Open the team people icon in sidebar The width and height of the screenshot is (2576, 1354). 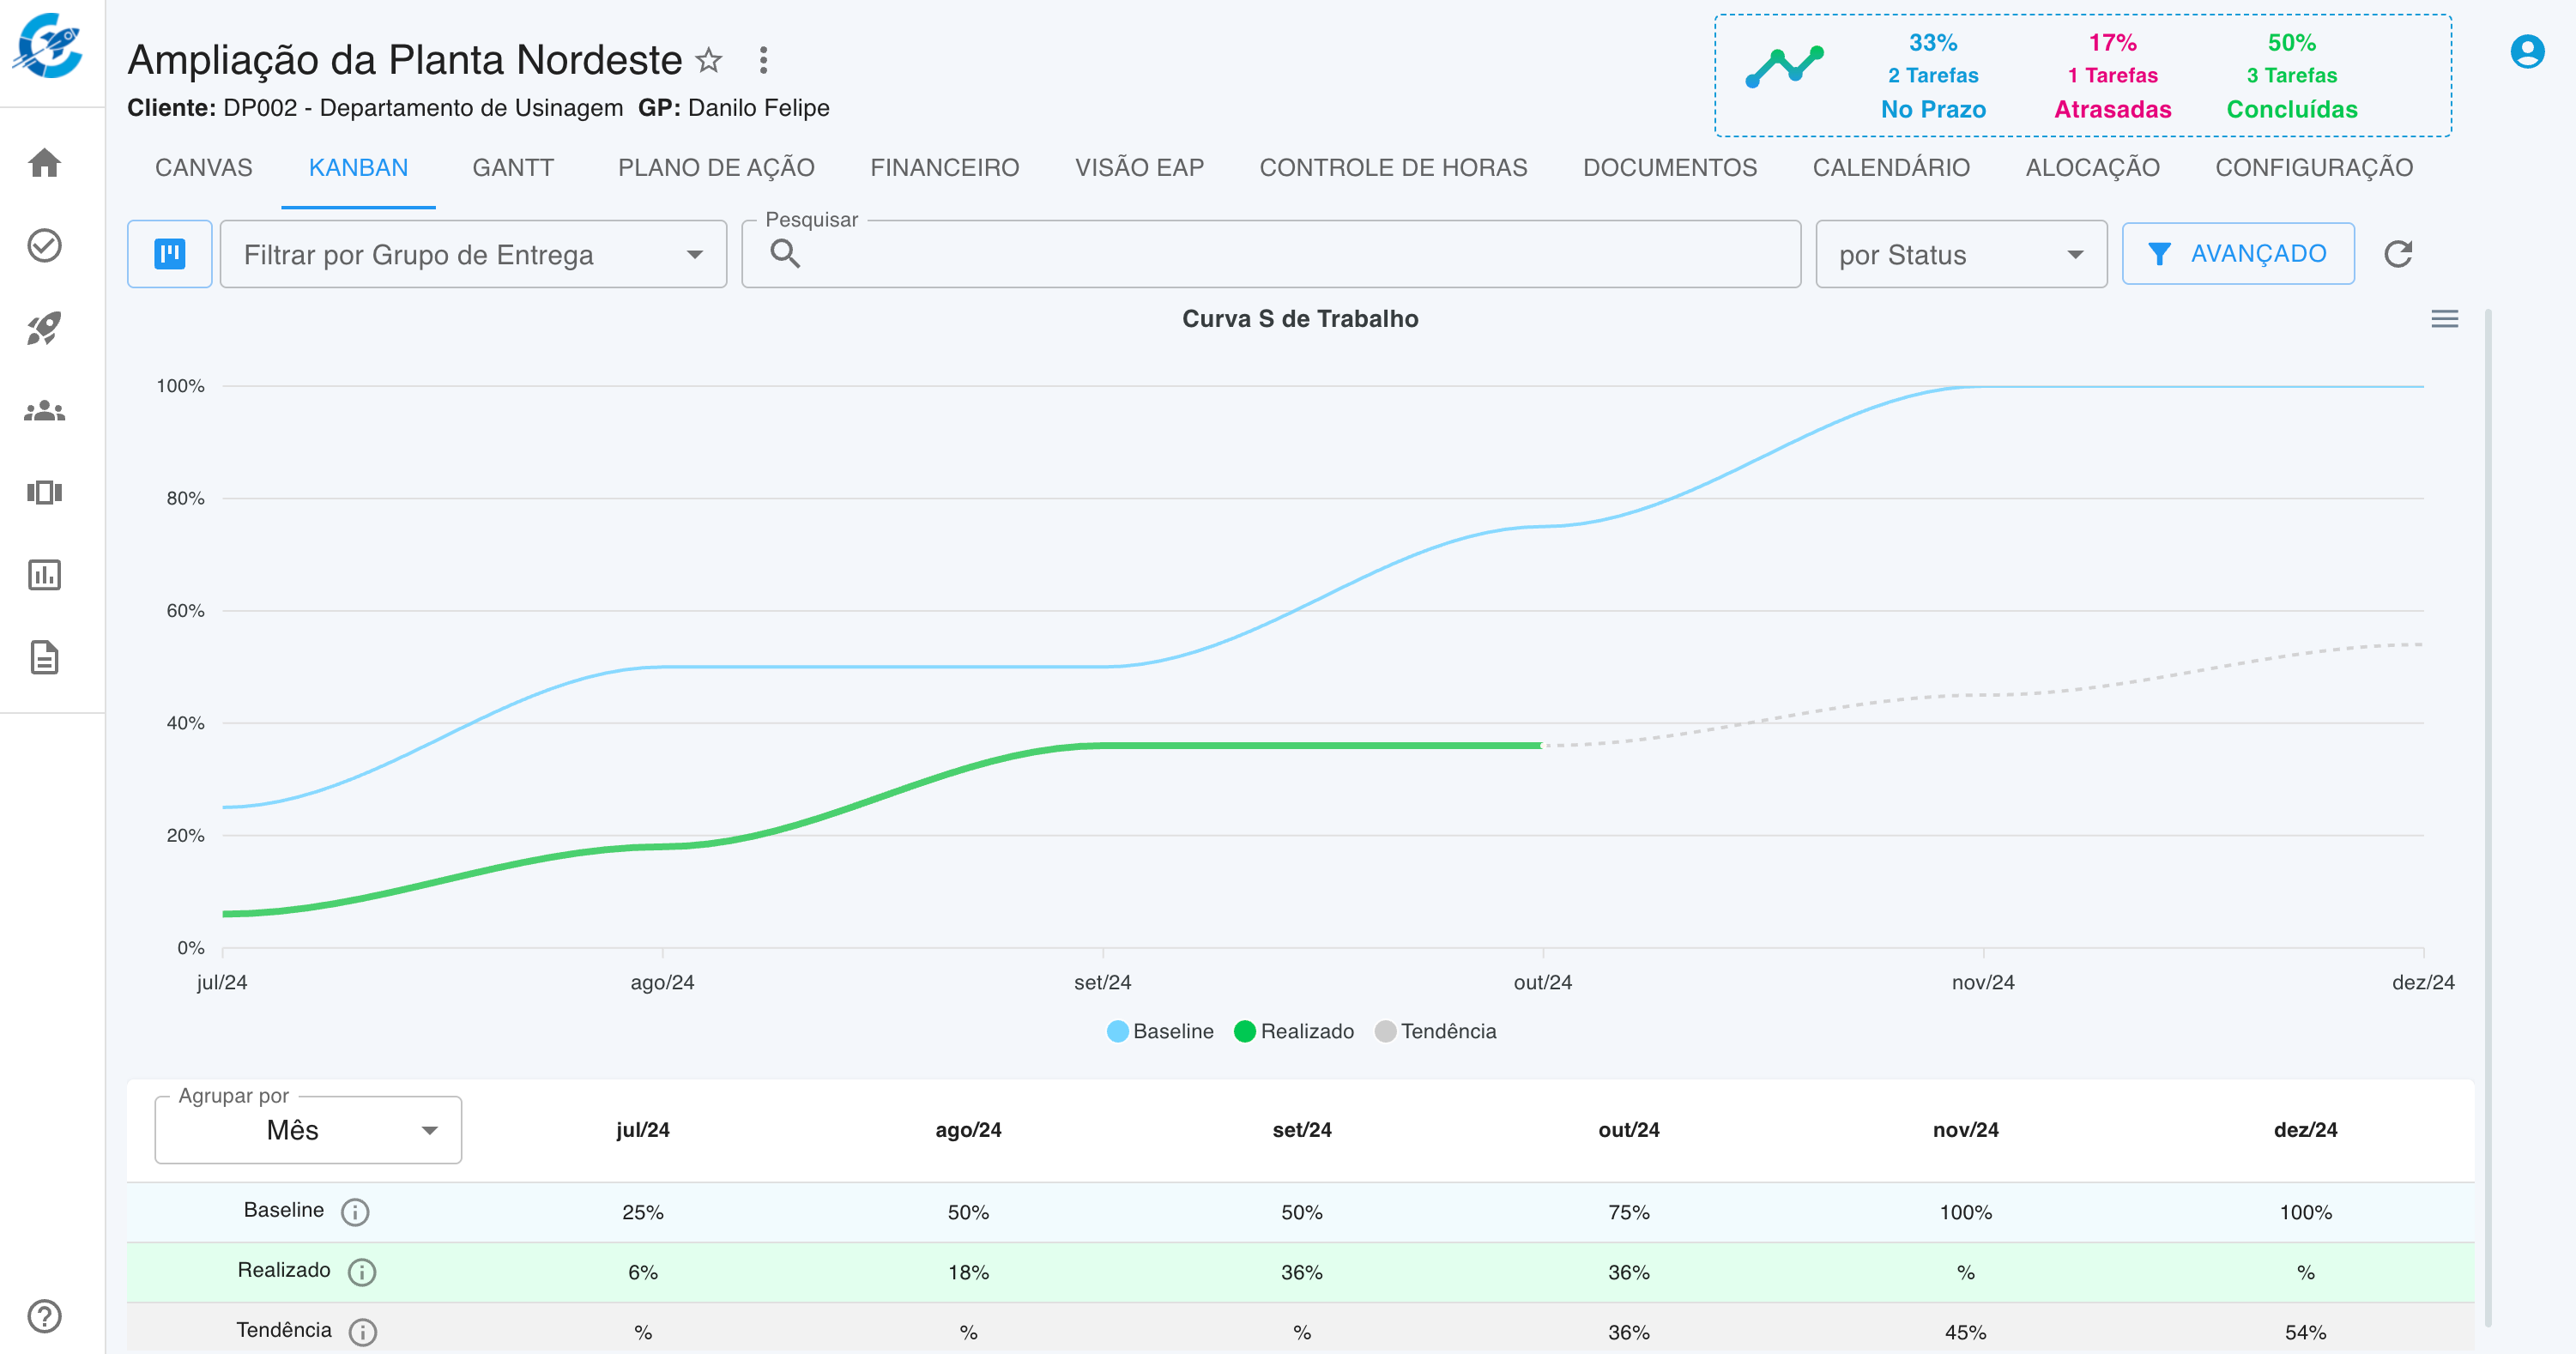[x=45, y=411]
